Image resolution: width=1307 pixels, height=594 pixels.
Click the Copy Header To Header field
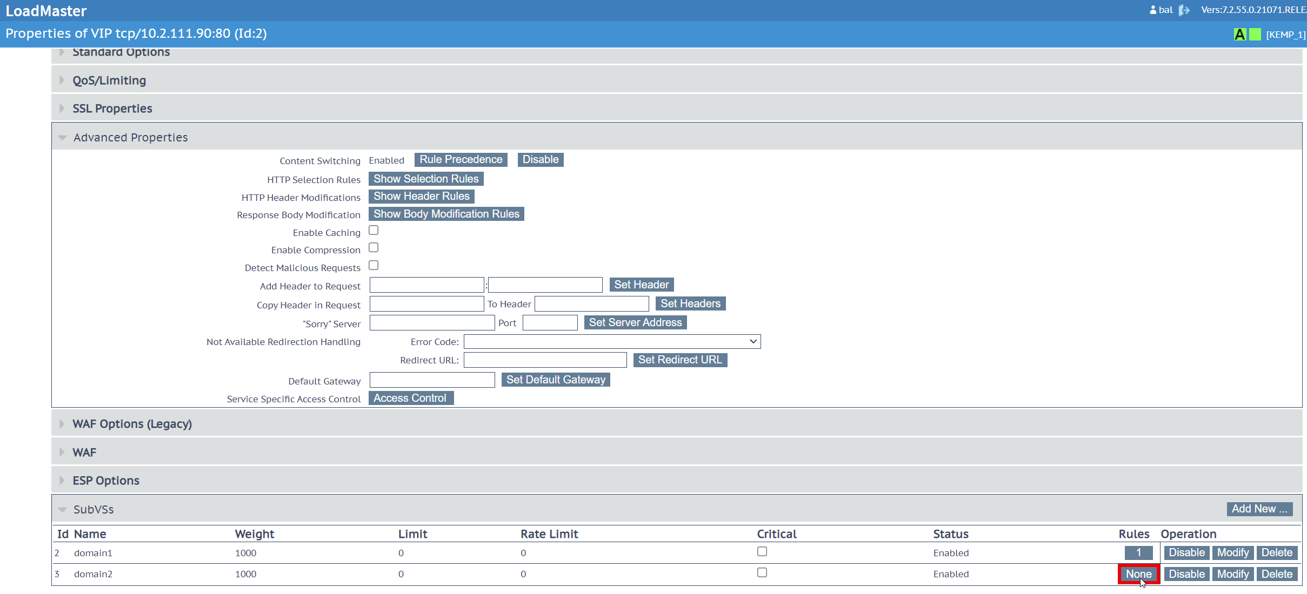[x=591, y=304]
